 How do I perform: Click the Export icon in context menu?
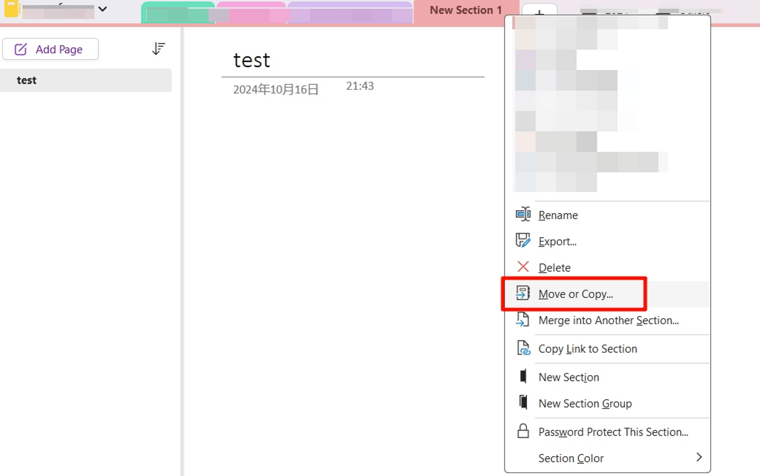coord(523,241)
